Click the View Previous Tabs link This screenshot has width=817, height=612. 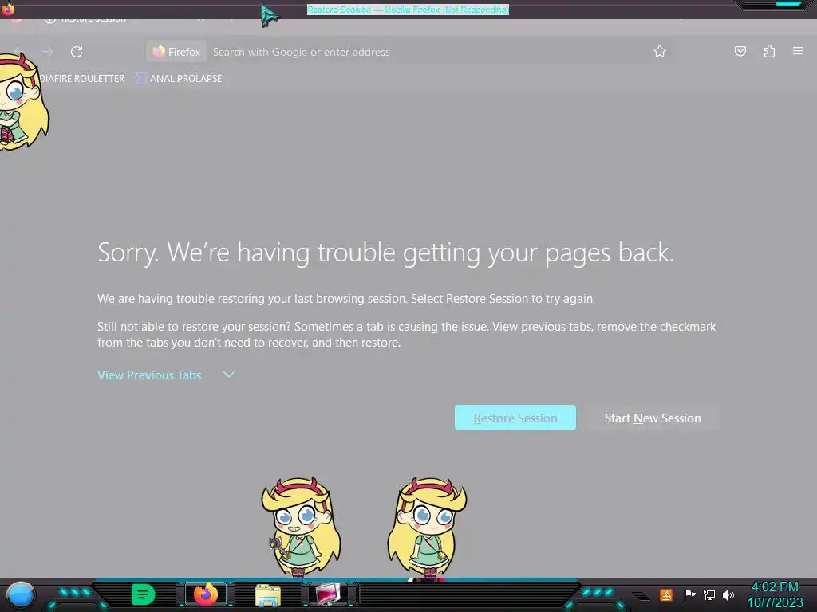pos(149,375)
